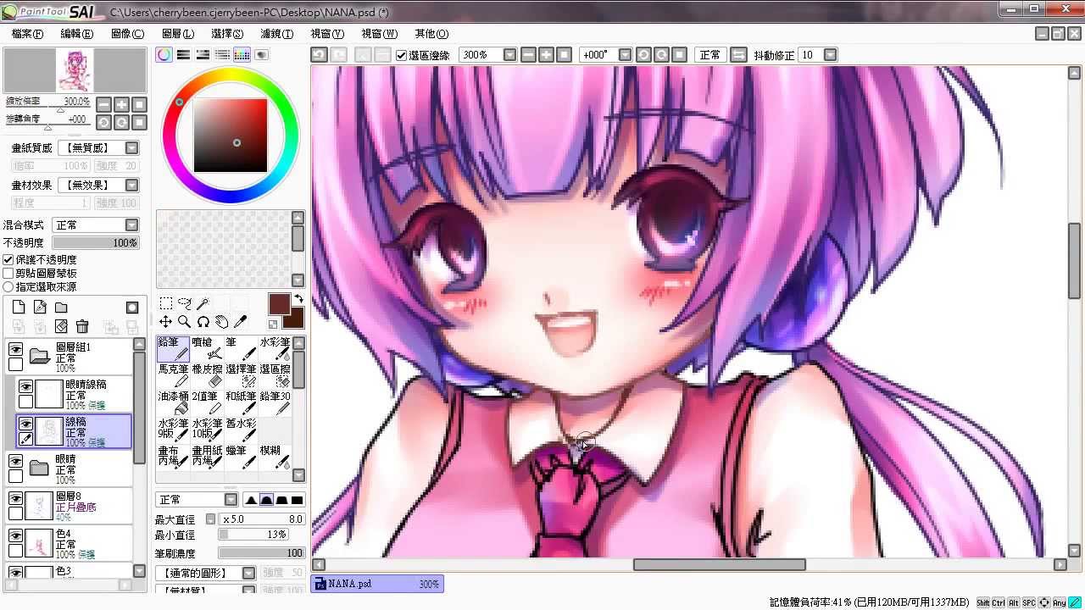Show the color wheel panel

[x=164, y=54]
